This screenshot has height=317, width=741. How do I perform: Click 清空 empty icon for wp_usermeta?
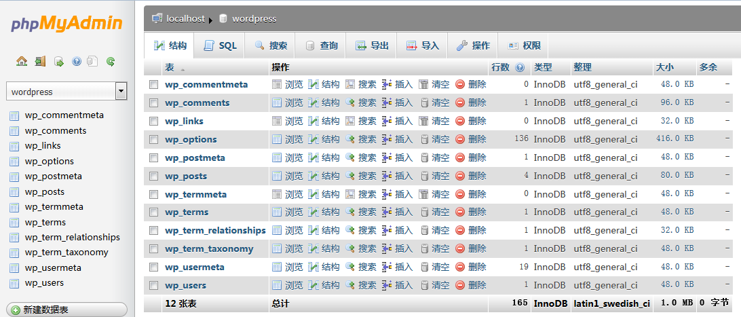click(424, 267)
